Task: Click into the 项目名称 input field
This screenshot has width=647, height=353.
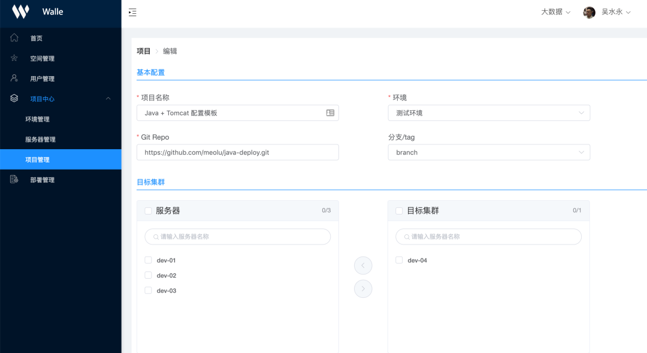Action: tap(238, 113)
